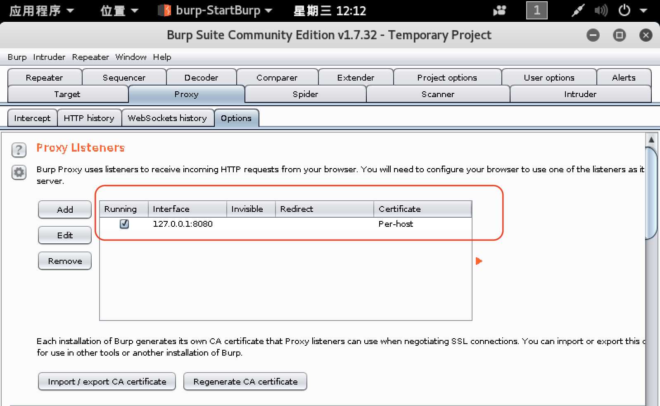Image resolution: width=660 pixels, height=406 pixels.
Task: Select the Options sub-tab
Action: click(236, 118)
